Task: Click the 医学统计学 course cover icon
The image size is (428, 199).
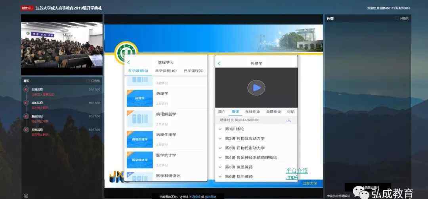Action: pos(139,160)
